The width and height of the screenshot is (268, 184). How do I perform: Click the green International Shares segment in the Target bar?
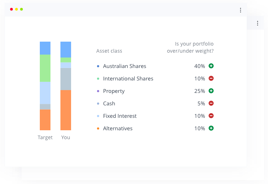45,68
